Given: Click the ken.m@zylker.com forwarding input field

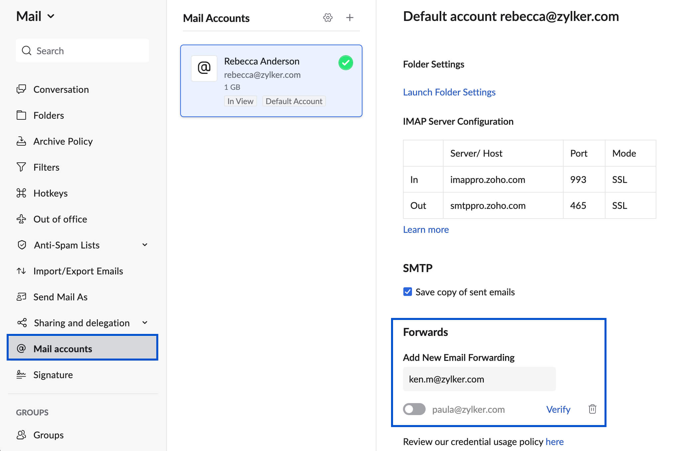Looking at the screenshot, I should pyautogui.click(x=479, y=379).
